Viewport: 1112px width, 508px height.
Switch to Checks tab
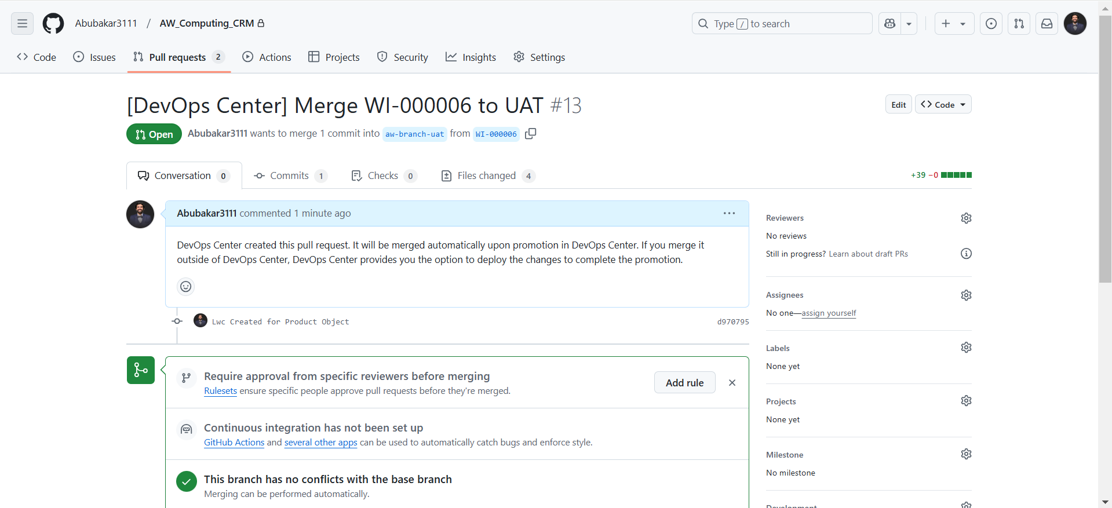(x=384, y=176)
